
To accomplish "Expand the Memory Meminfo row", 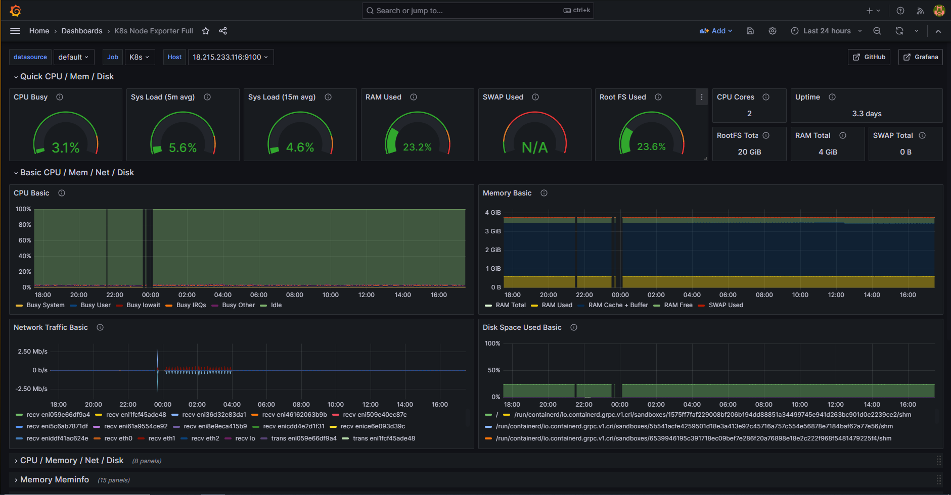I will pos(55,480).
